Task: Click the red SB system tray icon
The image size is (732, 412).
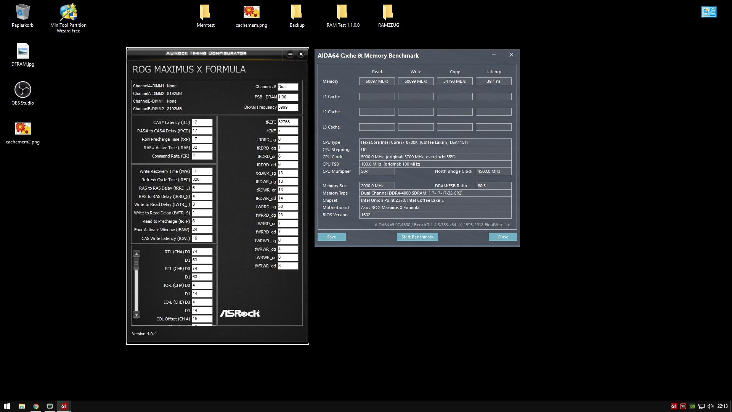Action: tap(683, 406)
